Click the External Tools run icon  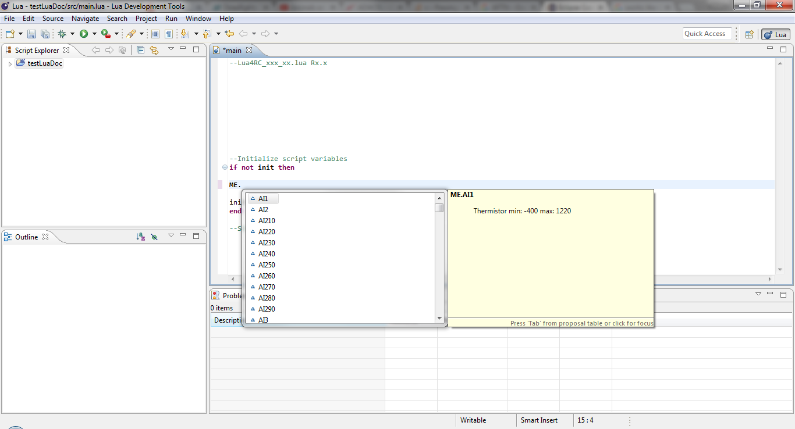[105, 34]
